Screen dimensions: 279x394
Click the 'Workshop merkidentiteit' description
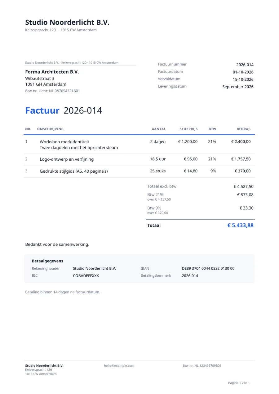(64, 141)
